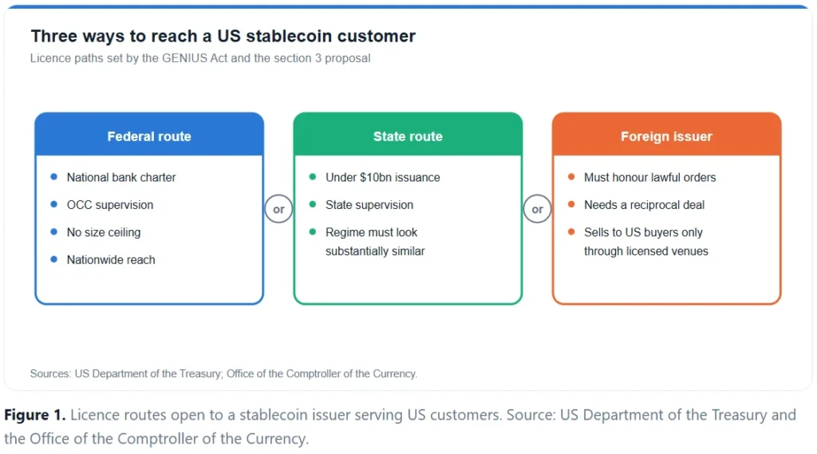Image resolution: width=817 pixels, height=454 pixels.
Task: Click the orange bullet beside Needs a reciprocal deal
Action: coord(571,204)
